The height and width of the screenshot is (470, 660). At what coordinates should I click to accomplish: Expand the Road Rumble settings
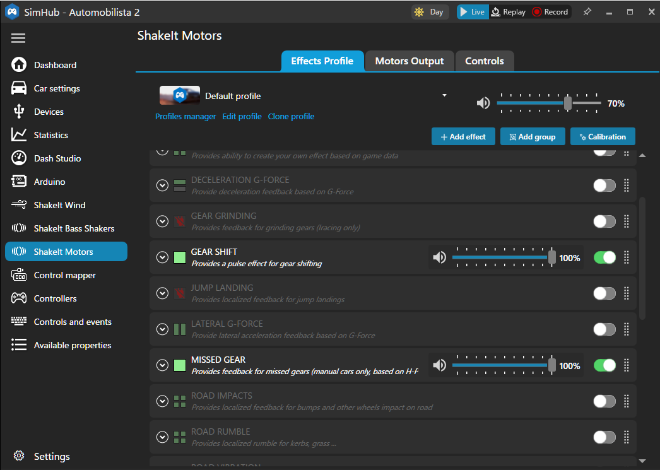162,437
